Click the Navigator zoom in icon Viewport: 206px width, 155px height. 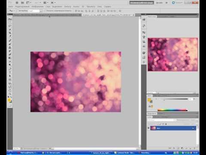coord(194,93)
